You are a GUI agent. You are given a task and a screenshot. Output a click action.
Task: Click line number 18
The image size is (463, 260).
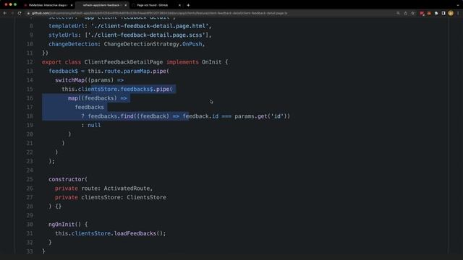(x=30, y=116)
